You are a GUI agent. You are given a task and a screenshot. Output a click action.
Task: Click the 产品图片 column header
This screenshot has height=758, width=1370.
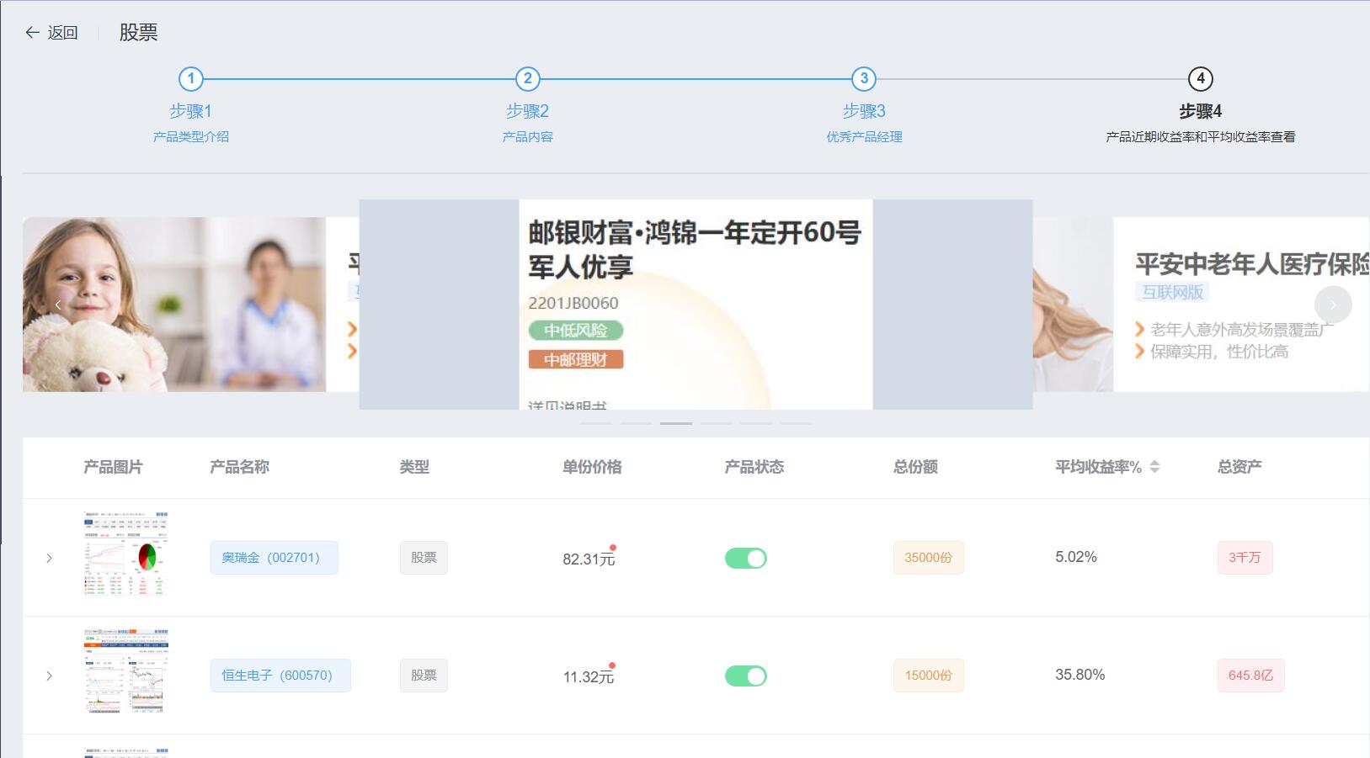click(x=113, y=467)
